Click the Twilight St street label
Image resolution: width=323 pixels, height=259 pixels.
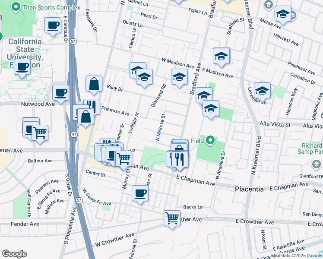click(x=134, y=123)
